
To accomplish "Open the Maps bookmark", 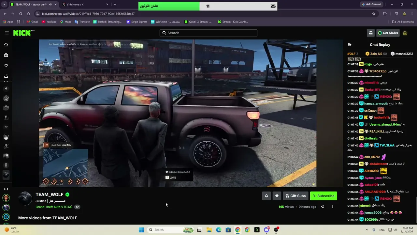I will (x=65, y=22).
